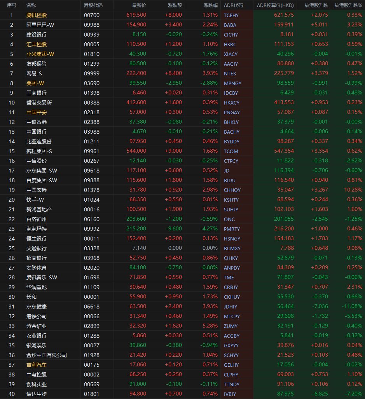Click the -11.08% value for 京东健康
Viewport: 365px width, 399px height.
(352, 307)
